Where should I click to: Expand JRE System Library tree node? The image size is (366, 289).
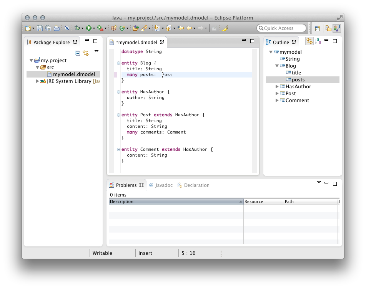pyautogui.click(x=37, y=81)
